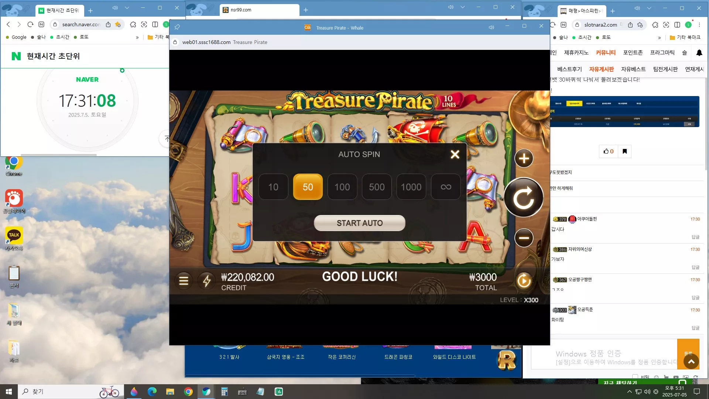Screen dimensions: 709x399
Task: Open the 와일드 디스코 나이트 game
Action: coord(454,357)
